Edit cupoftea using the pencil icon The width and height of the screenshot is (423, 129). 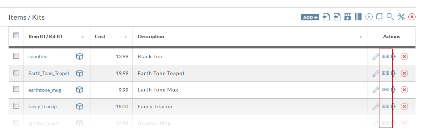point(375,57)
